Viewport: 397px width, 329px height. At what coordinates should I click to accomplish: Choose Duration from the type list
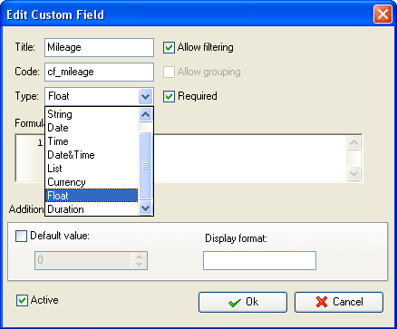coord(92,209)
